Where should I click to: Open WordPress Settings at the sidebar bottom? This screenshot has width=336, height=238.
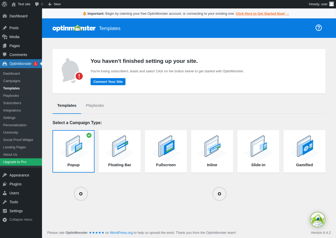[x=21, y=211]
